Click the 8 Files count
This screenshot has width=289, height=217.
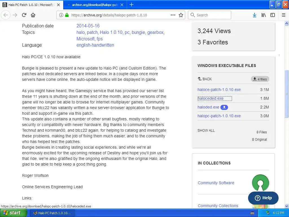tap(262, 132)
